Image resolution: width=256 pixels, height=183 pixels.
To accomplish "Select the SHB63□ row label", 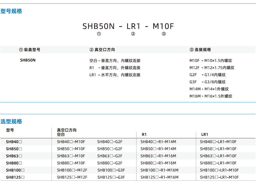I will [x=14, y=156].
